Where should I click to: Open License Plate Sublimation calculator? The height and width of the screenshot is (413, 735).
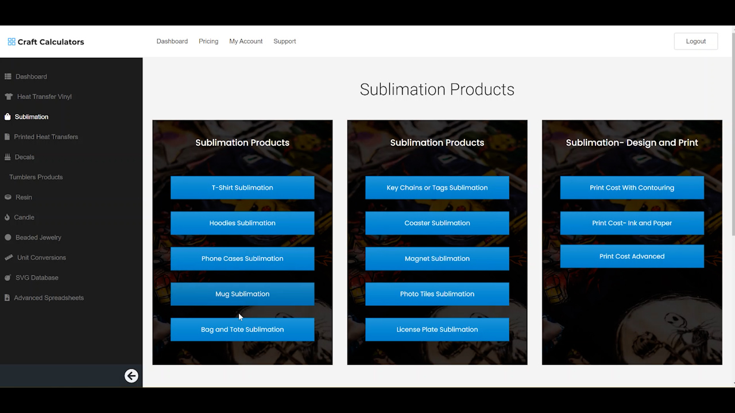coord(437,330)
